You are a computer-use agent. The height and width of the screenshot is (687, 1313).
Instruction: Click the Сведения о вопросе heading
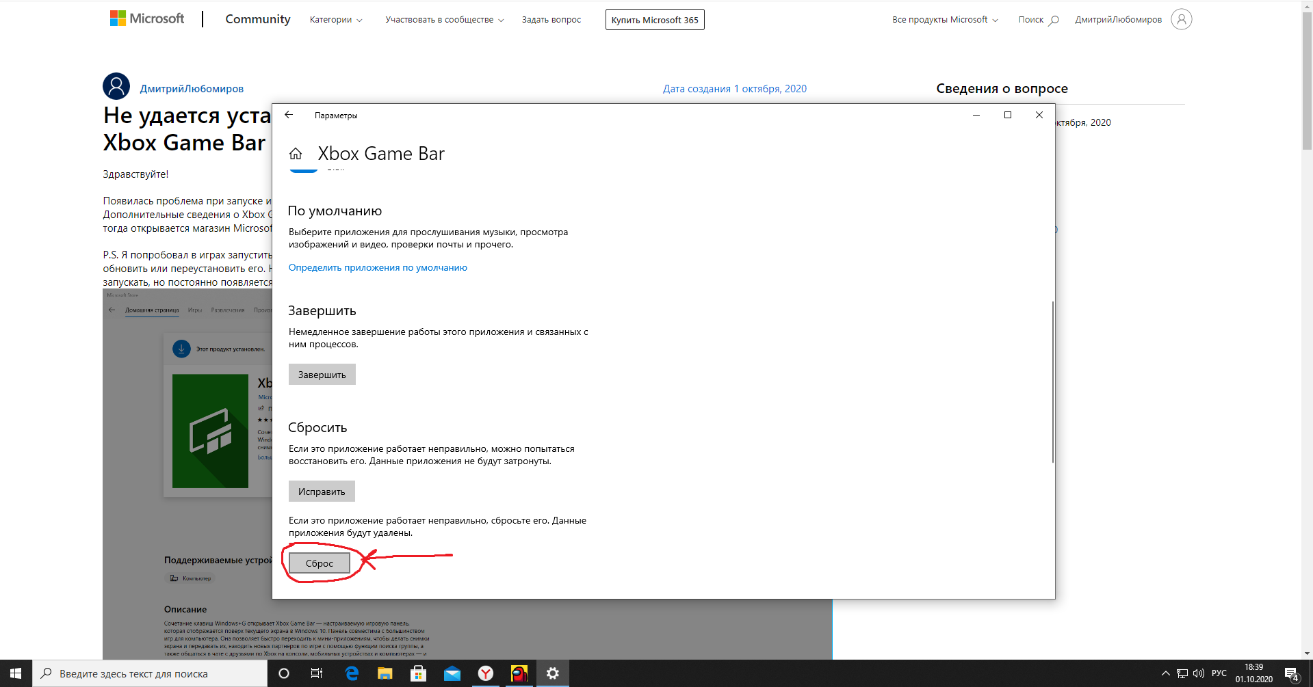1002,89
